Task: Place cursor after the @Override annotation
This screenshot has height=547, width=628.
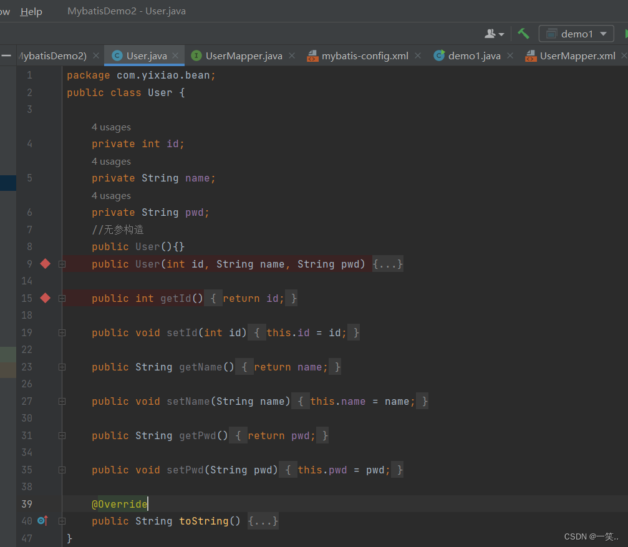Action: pyautogui.click(x=148, y=504)
